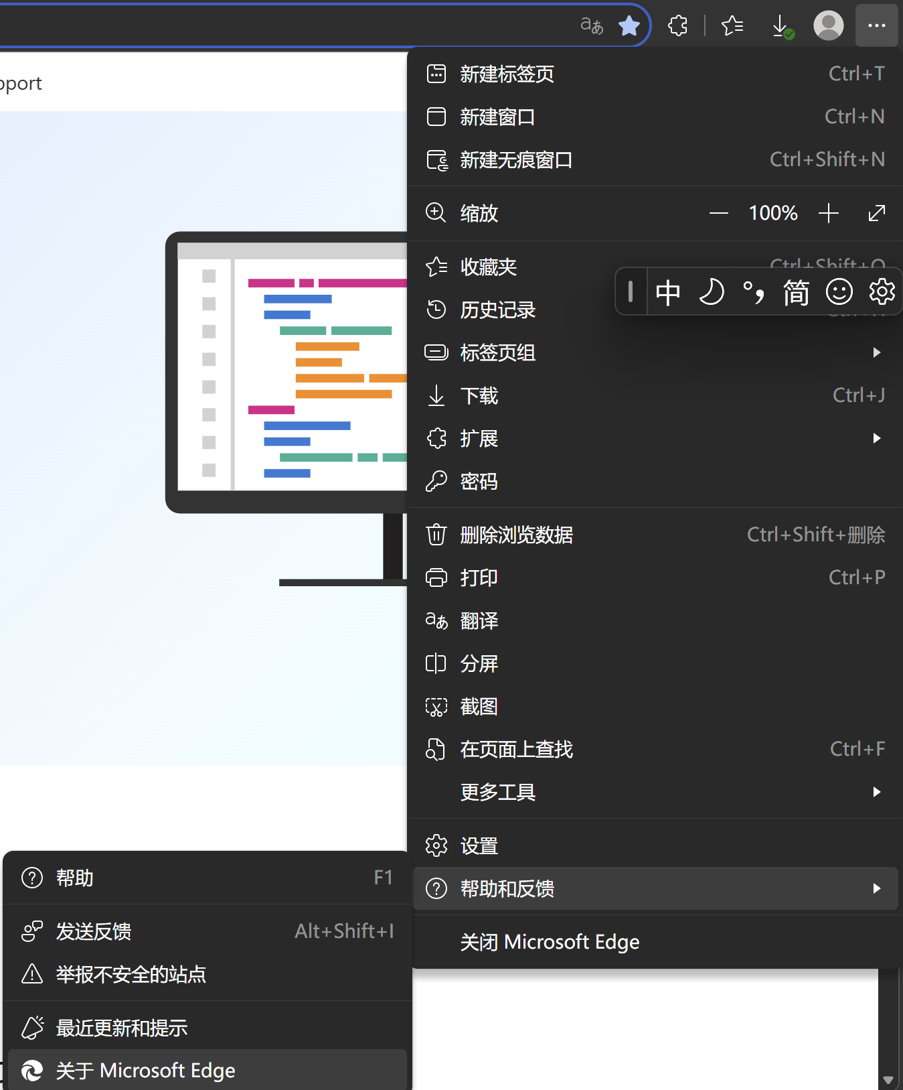
Task: Toggle IME 简 simplified/traditional mode
Action: pyautogui.click(x=797, y=292)
